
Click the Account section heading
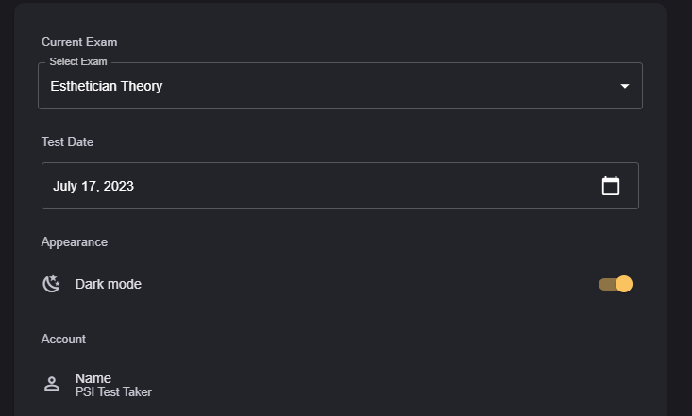63,339
